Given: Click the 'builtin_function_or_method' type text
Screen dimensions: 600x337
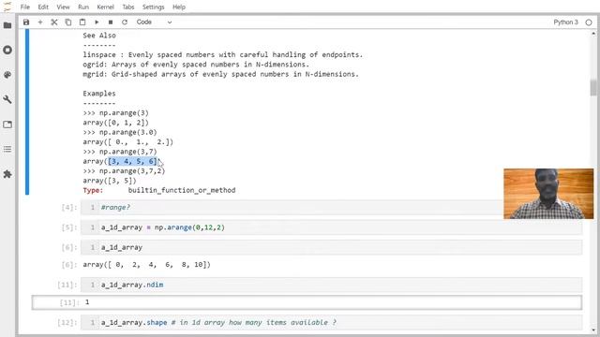Looking at the screenshot, I should 182,190.
